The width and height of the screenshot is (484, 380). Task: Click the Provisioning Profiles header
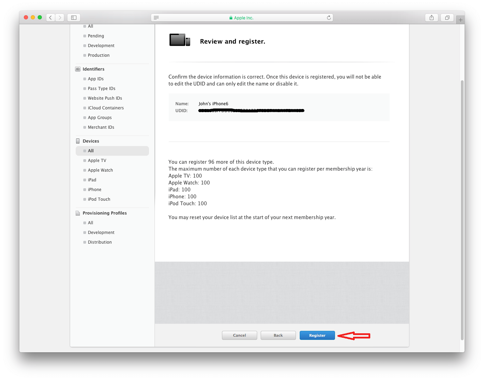coord(105,213)
